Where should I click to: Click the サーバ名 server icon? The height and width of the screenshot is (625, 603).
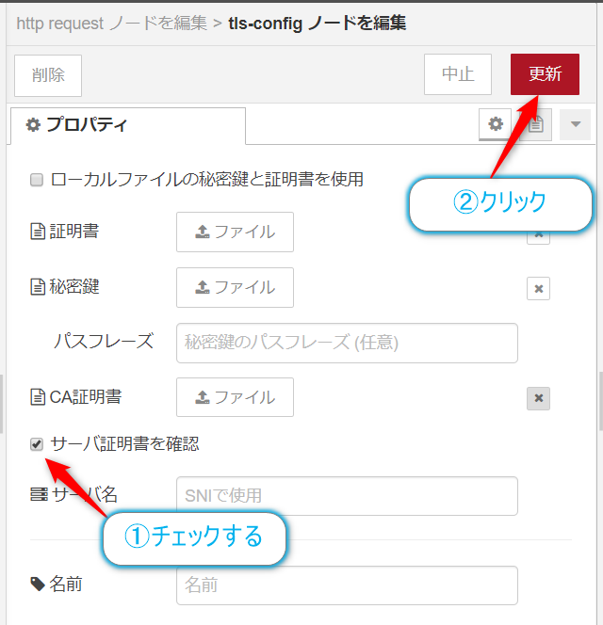point(39,495)
